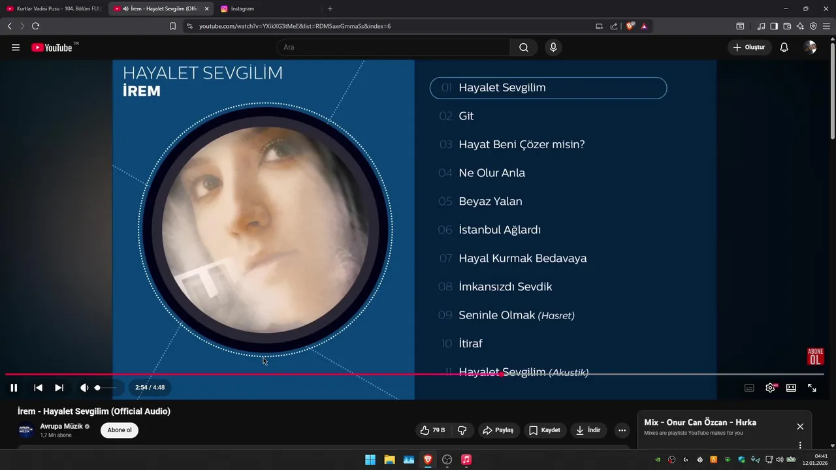This screenshot has height=470, width=836.
Task: Open Oluştur create menu
Action: 749,48
